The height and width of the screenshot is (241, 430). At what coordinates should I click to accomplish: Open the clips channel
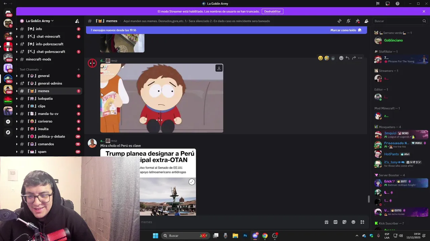(49, 106)
